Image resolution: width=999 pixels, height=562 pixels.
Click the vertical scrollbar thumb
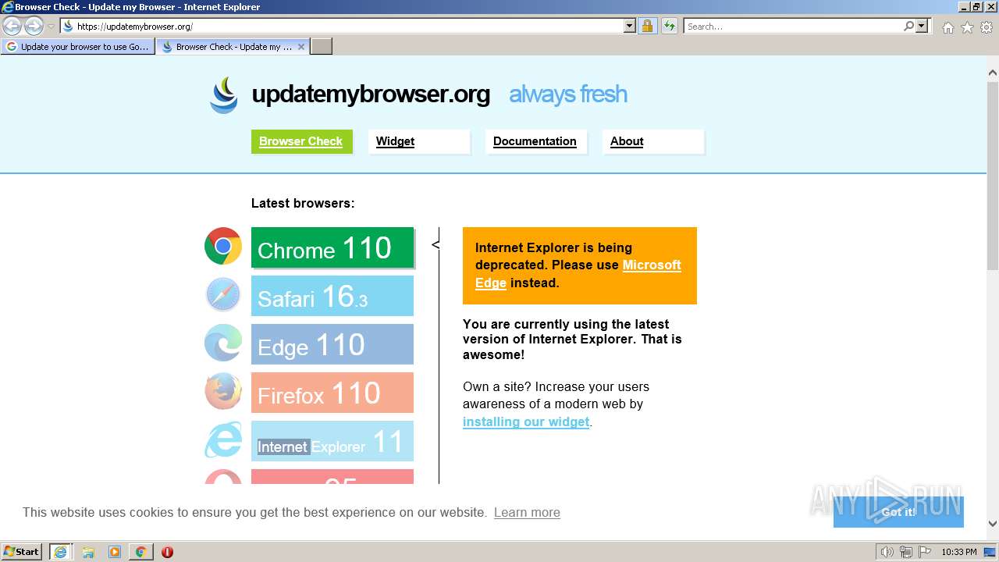coord(993,175)
